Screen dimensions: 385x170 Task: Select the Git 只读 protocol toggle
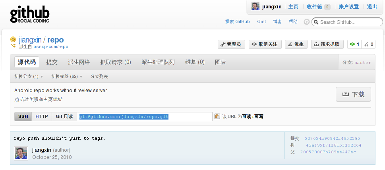tap(64, 116)
